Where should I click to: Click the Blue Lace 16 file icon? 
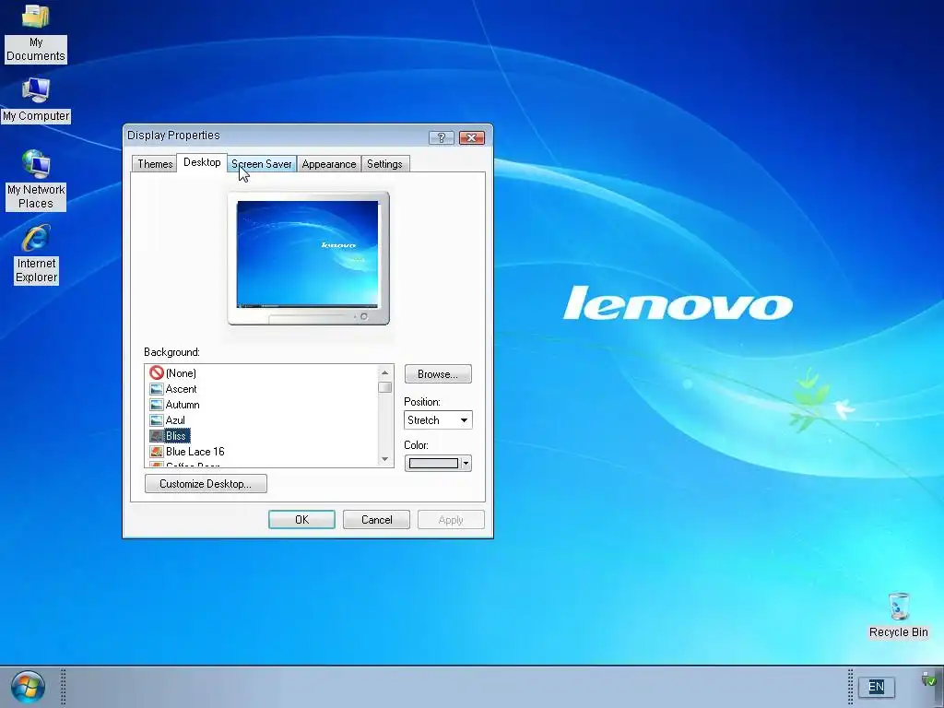[157, 452]
